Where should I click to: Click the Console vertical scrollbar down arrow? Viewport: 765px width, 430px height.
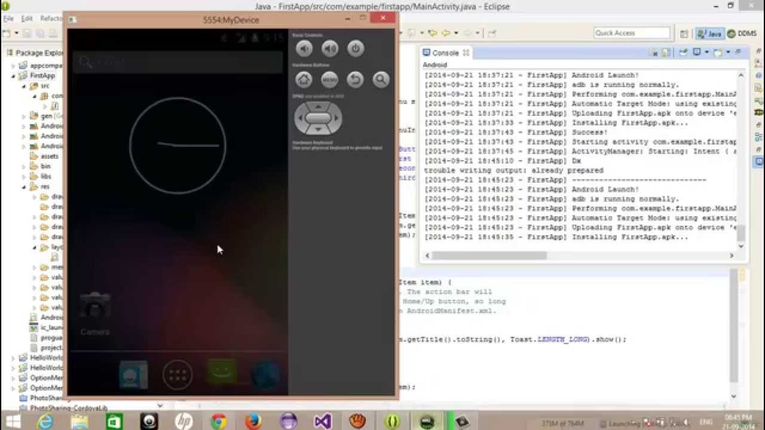(741, 246)
